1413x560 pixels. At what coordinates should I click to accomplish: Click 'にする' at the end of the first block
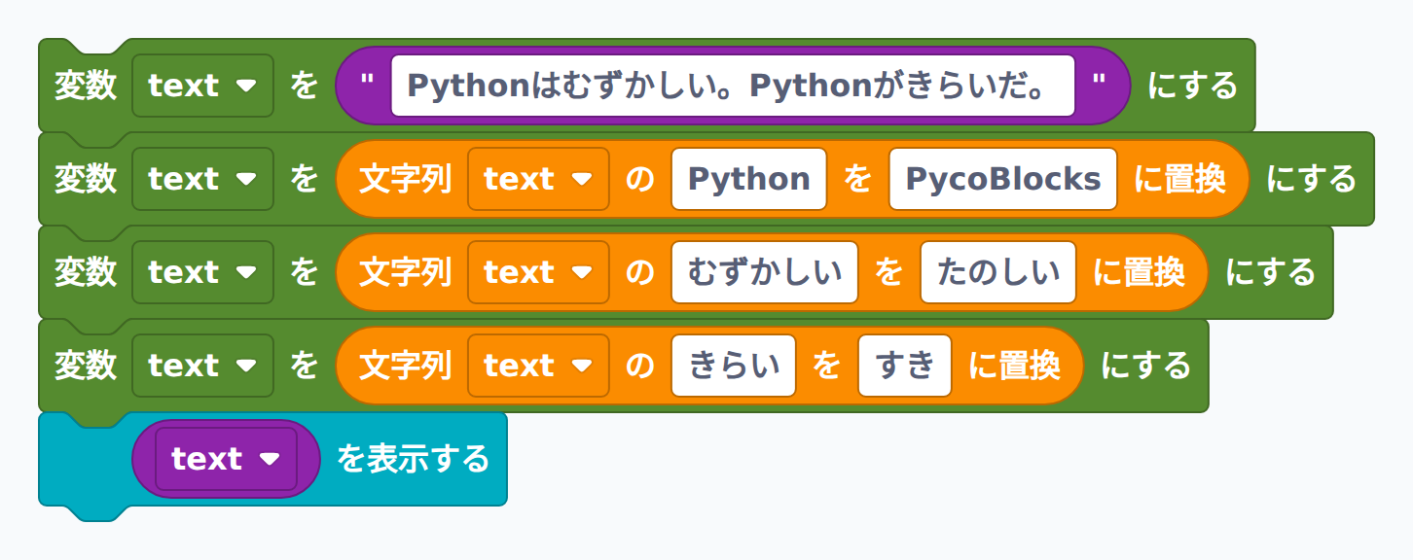coord(1192,86)
